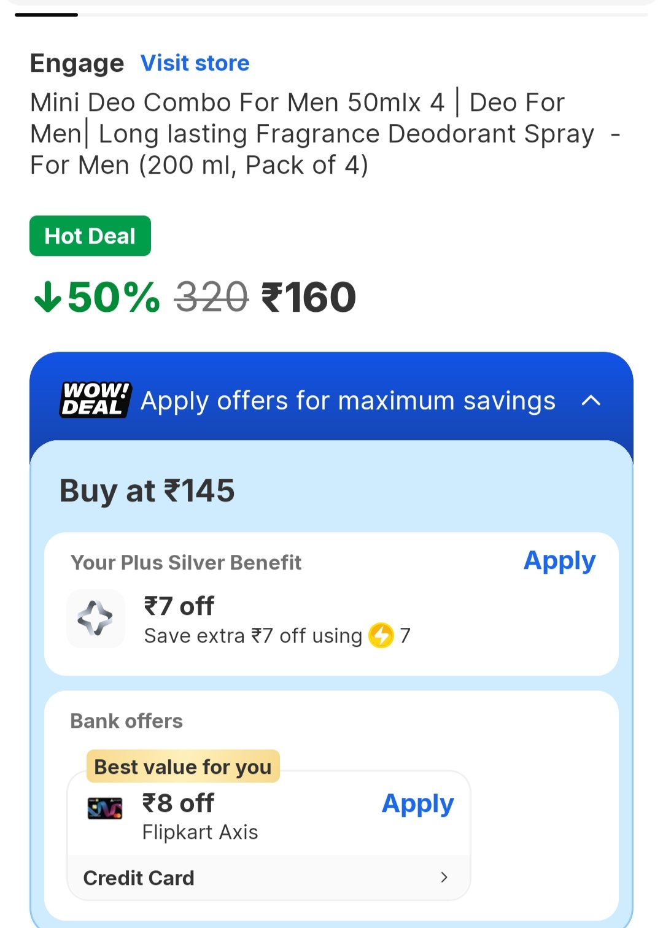This screenshot has height=928, width=663.
Task: Tap the Plus Silver star icon
Action: click(95, 618)
